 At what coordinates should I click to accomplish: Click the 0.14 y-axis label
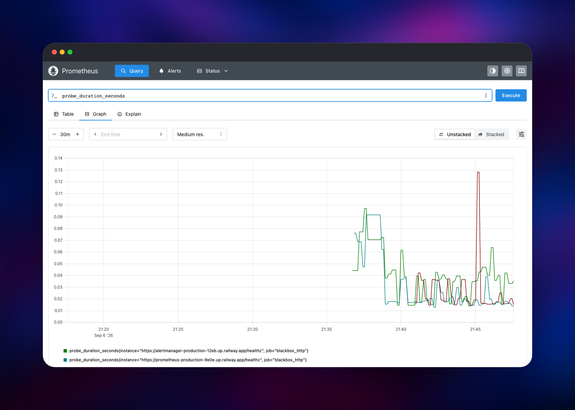58,158
